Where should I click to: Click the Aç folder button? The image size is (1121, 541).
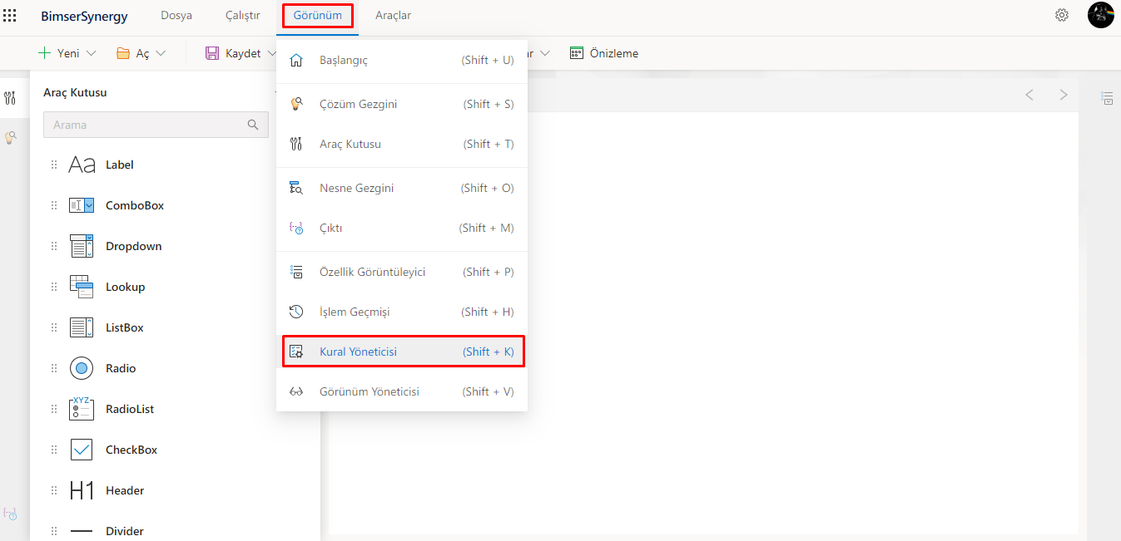point(141,53)
